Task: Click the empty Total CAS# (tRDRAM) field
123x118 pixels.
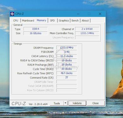Action: (67, 86)
